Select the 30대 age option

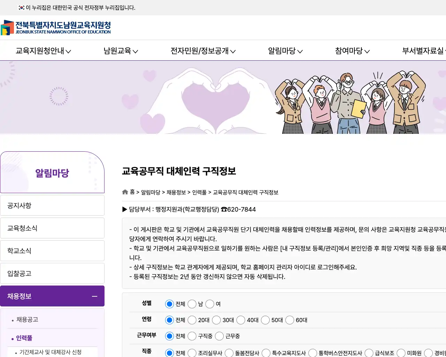216,320
